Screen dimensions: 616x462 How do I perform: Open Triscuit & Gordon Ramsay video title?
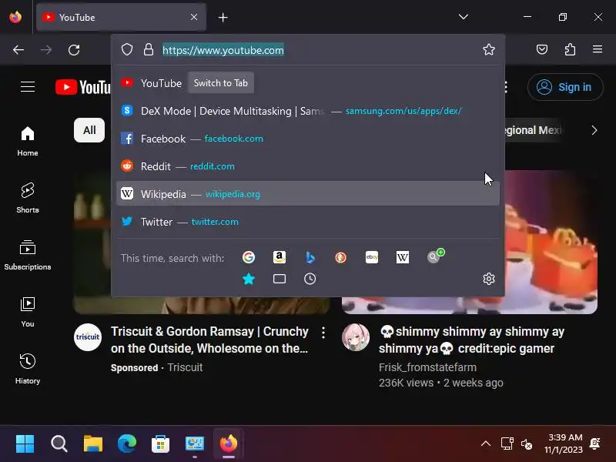[209, 340]
